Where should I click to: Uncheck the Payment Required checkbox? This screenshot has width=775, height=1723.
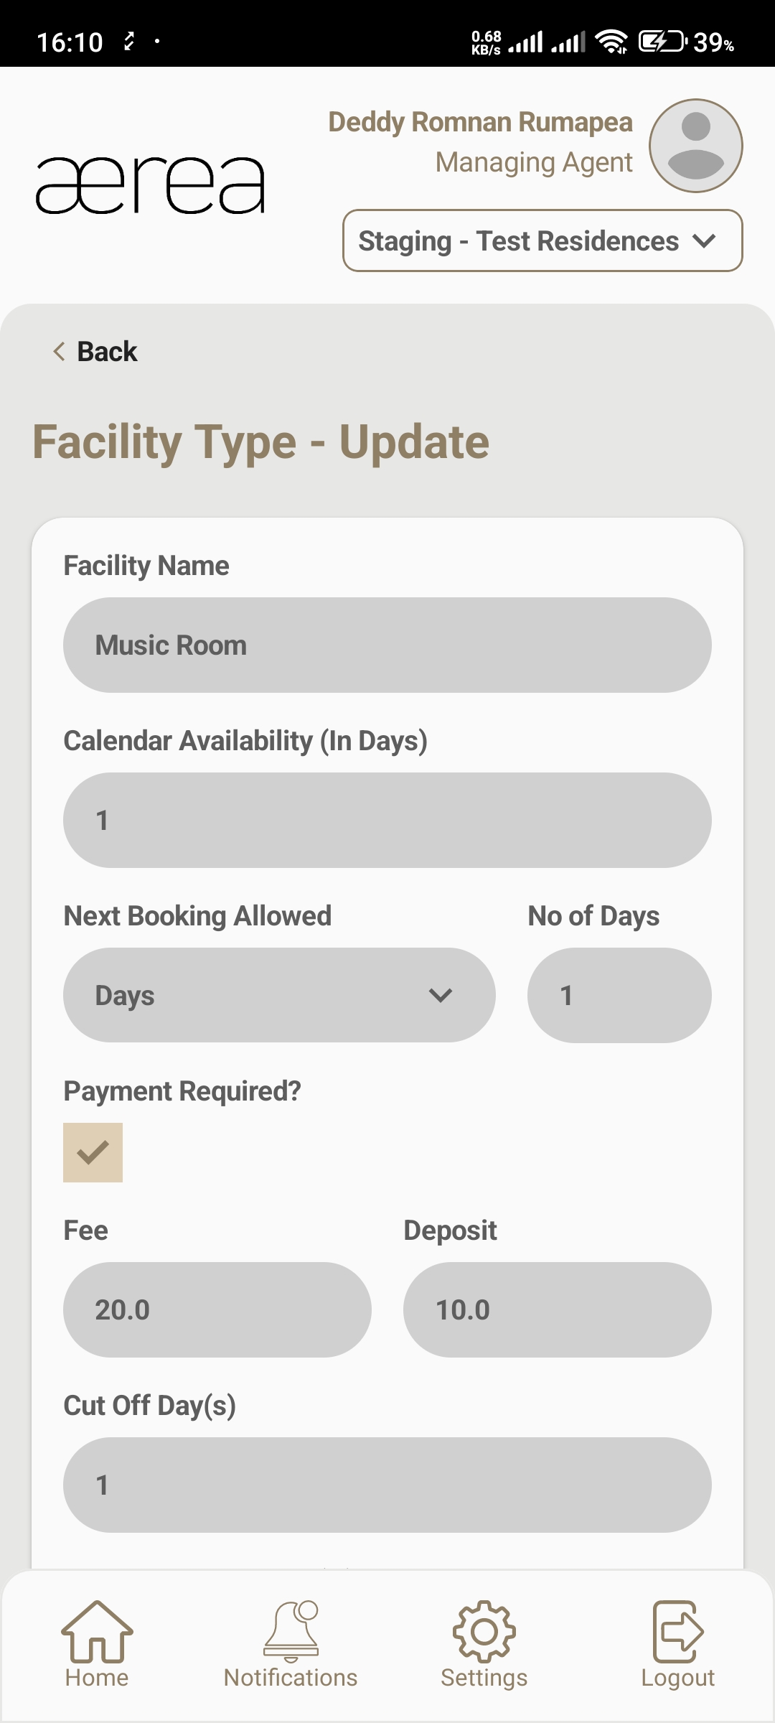[93, 1152]
